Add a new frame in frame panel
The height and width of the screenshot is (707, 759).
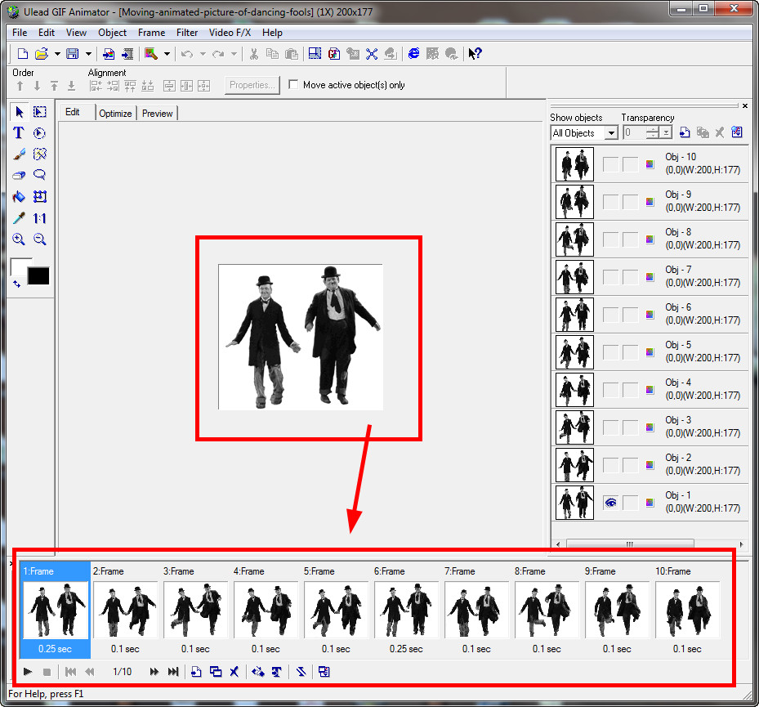196,672
